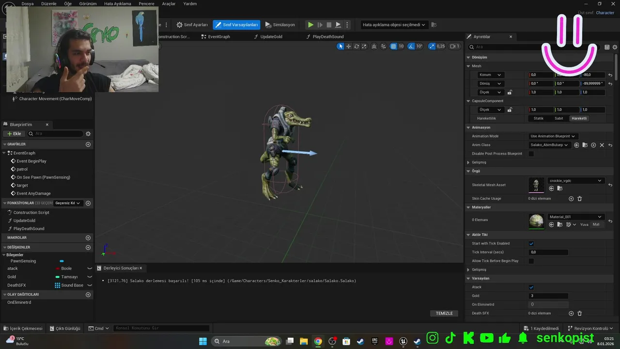Open the debug object dropdown
Screen dimensions: 620x349
394,25
